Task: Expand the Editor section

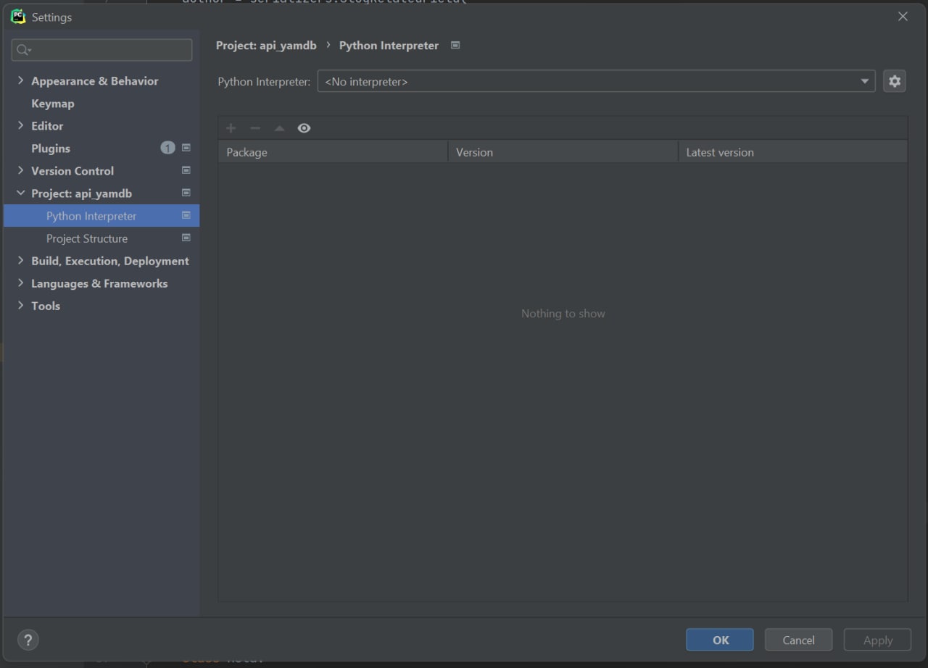Action: tap(20, 125)
